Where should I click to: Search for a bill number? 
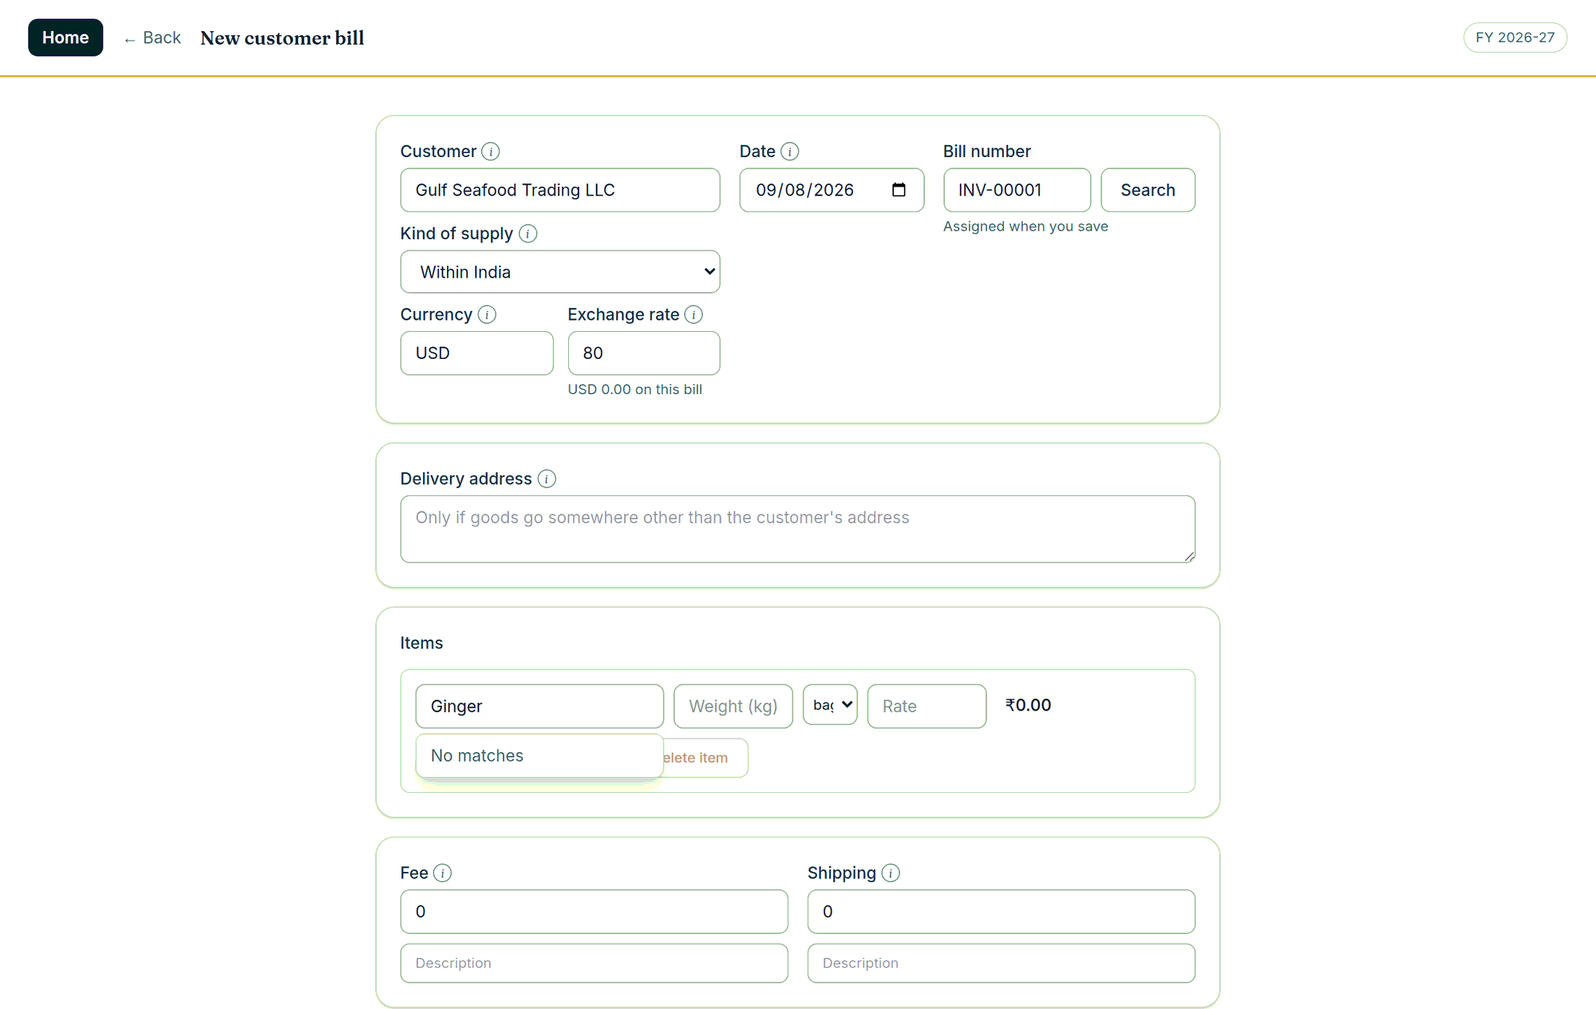(x=1148, y=190)
